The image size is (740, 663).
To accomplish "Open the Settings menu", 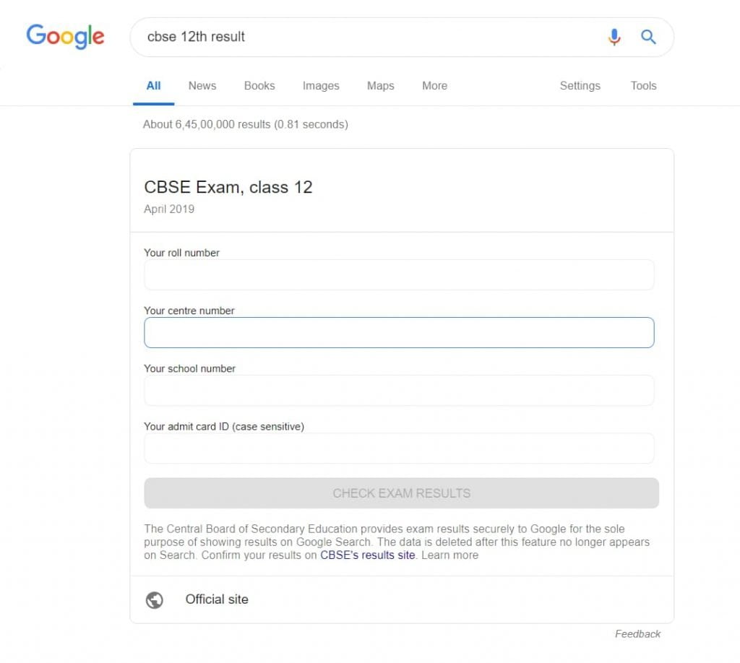I will (x=580, y=85).
